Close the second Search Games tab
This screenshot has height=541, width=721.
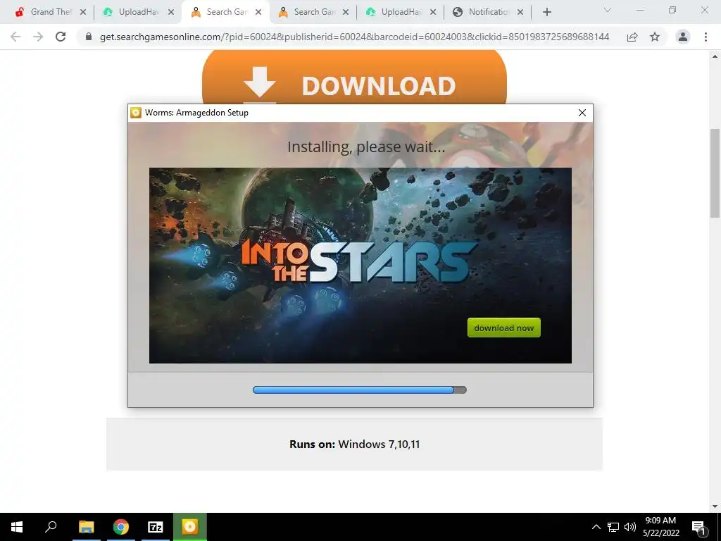[x=346, y=13]
